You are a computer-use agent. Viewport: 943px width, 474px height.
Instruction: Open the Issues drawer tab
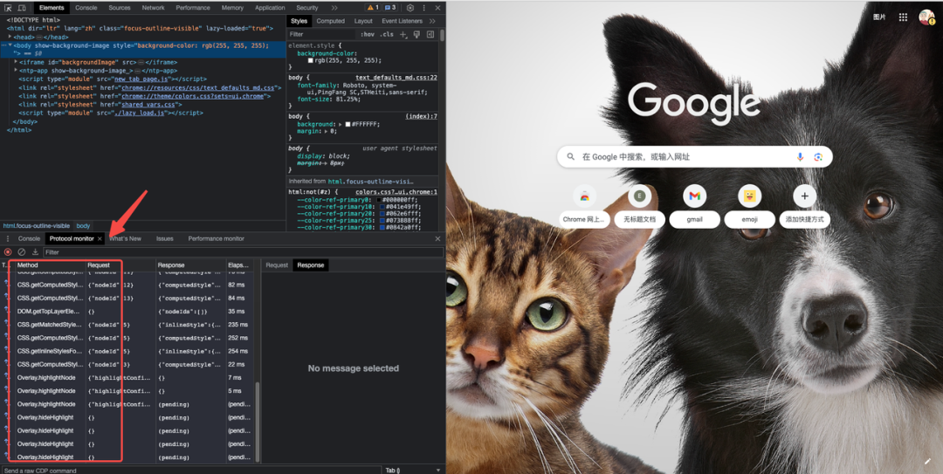[x=165, y=239]
